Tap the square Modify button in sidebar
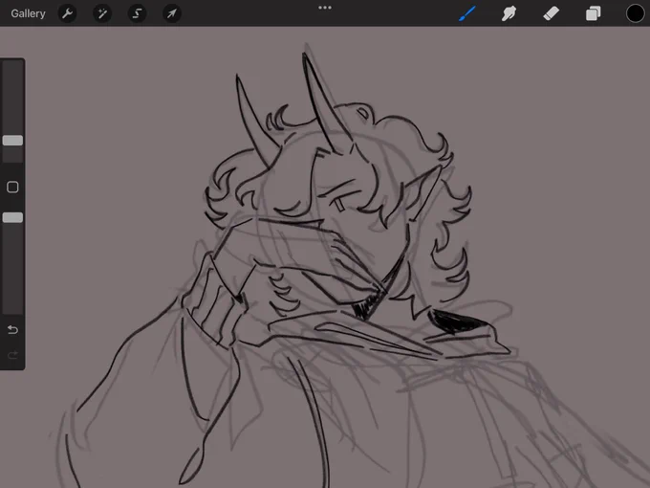Screen dimensions: 650x488 (x=12, y=188)
